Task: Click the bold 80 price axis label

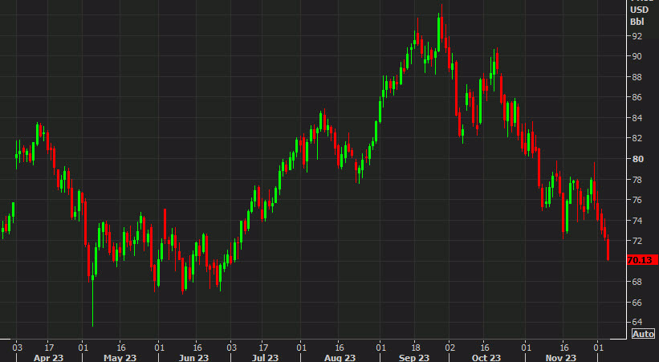Action: 637,158
